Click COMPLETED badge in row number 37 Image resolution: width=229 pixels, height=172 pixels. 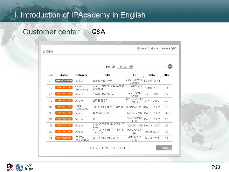coord(64,119)
